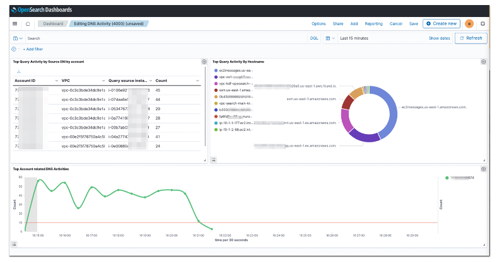This screenshot has height=262, width=497.
Task: Select ssm.us-east-1 legend entry
Action: click(x=233, y=90)
